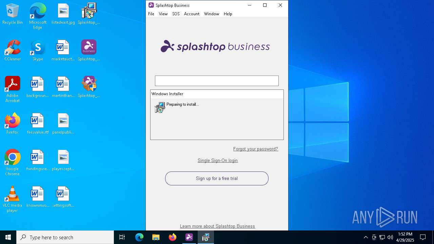Maximize the Splashtop Business window
Screen dimensions: 434x244
click(x=265, y=5)
